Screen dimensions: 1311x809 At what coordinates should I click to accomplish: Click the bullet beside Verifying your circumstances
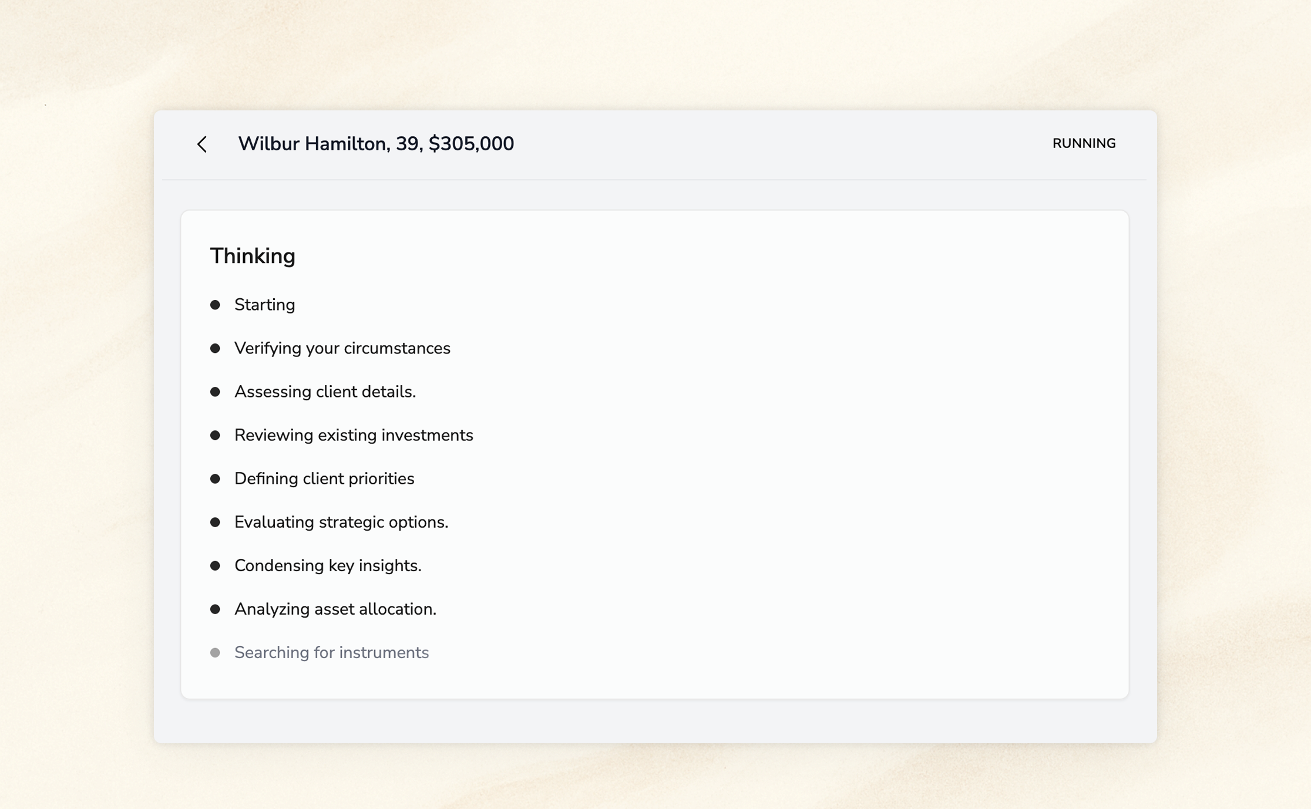tap(215, 348)
